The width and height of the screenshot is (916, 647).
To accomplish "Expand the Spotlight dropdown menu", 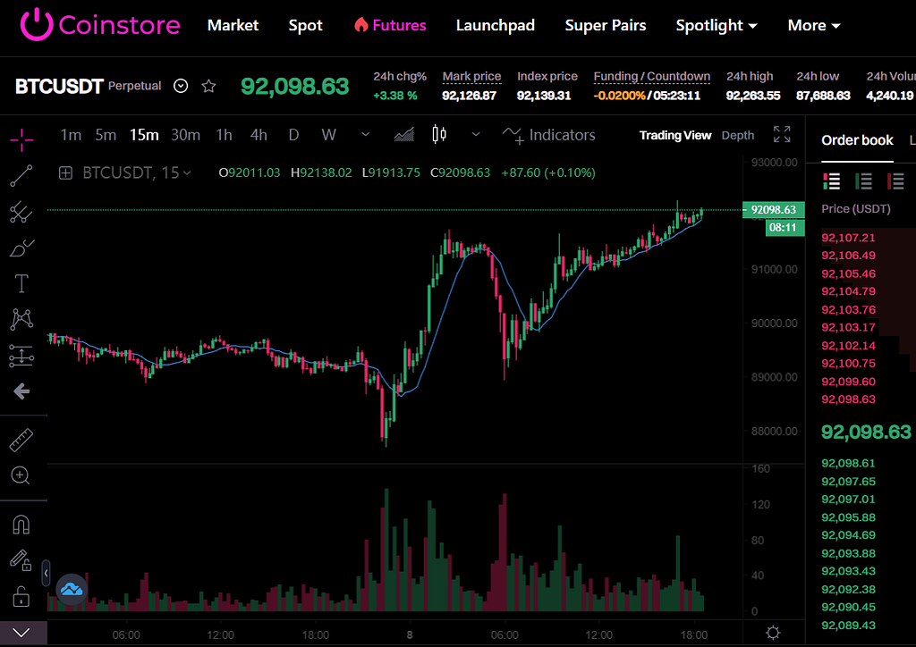I will [x=717, y=25].
